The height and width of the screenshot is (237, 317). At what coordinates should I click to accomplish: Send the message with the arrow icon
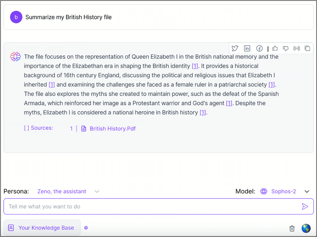click(305, 207)
